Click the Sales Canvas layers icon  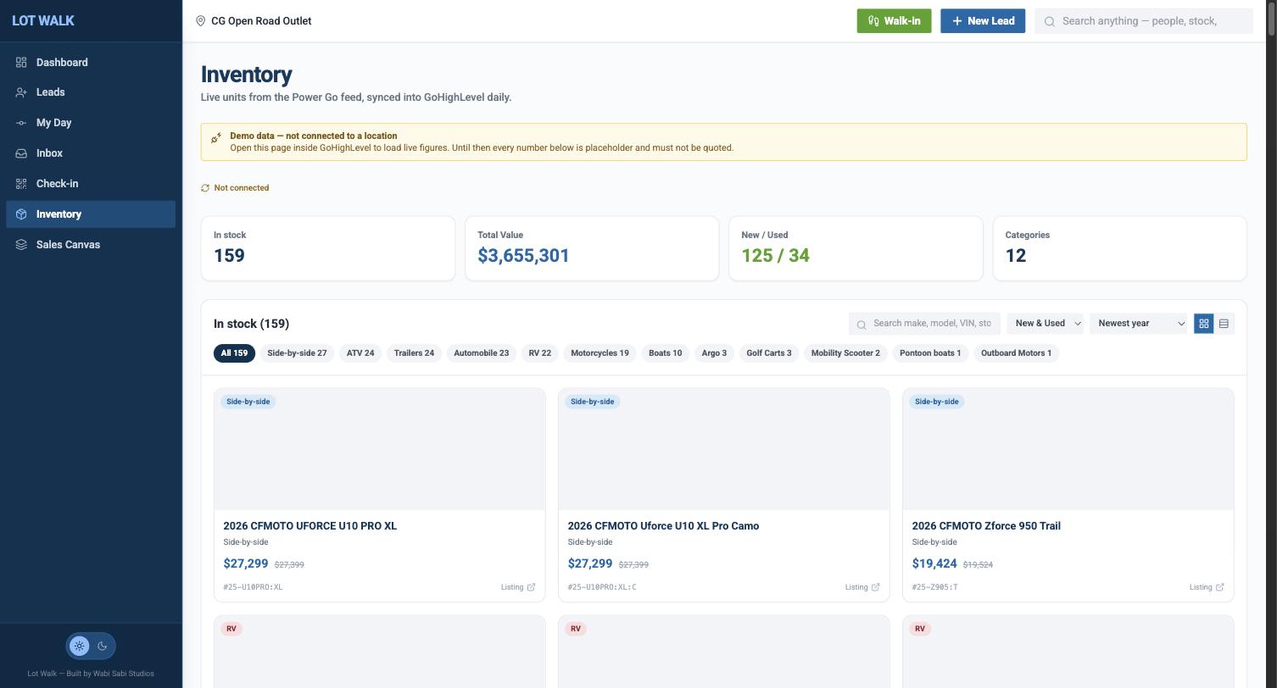coord(21,245)
